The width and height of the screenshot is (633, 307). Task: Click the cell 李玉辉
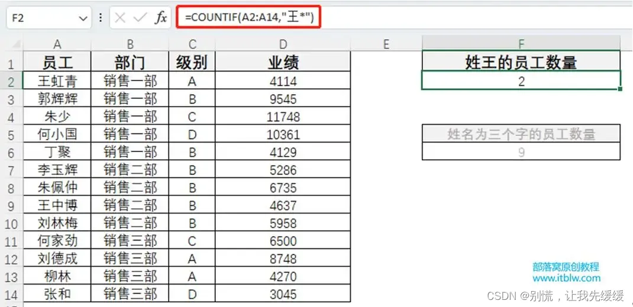point(57,170)
